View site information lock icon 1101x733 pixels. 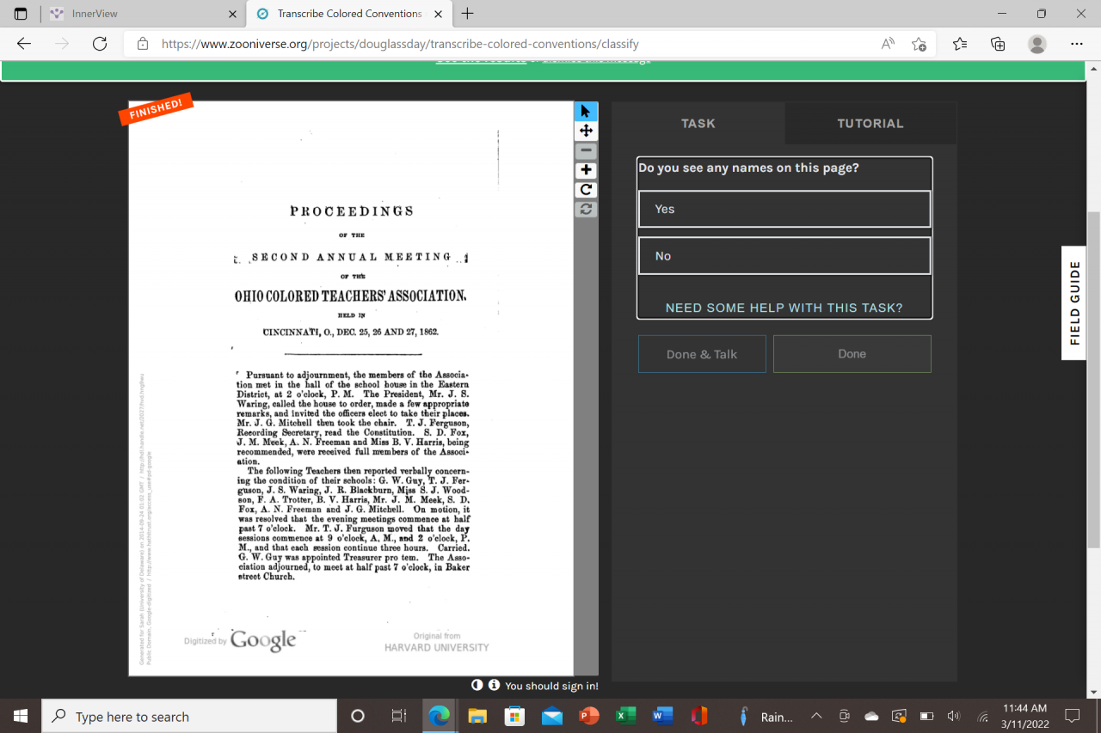tap(143, 44)
